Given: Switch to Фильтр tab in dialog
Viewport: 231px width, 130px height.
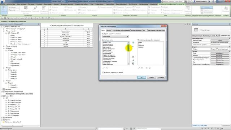Looking at the screenshot, I should pyautogui.click(x=109, y=30).
